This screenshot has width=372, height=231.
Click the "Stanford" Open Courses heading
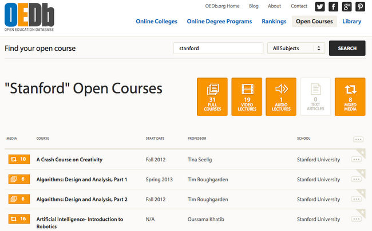[x=84, y=88]
